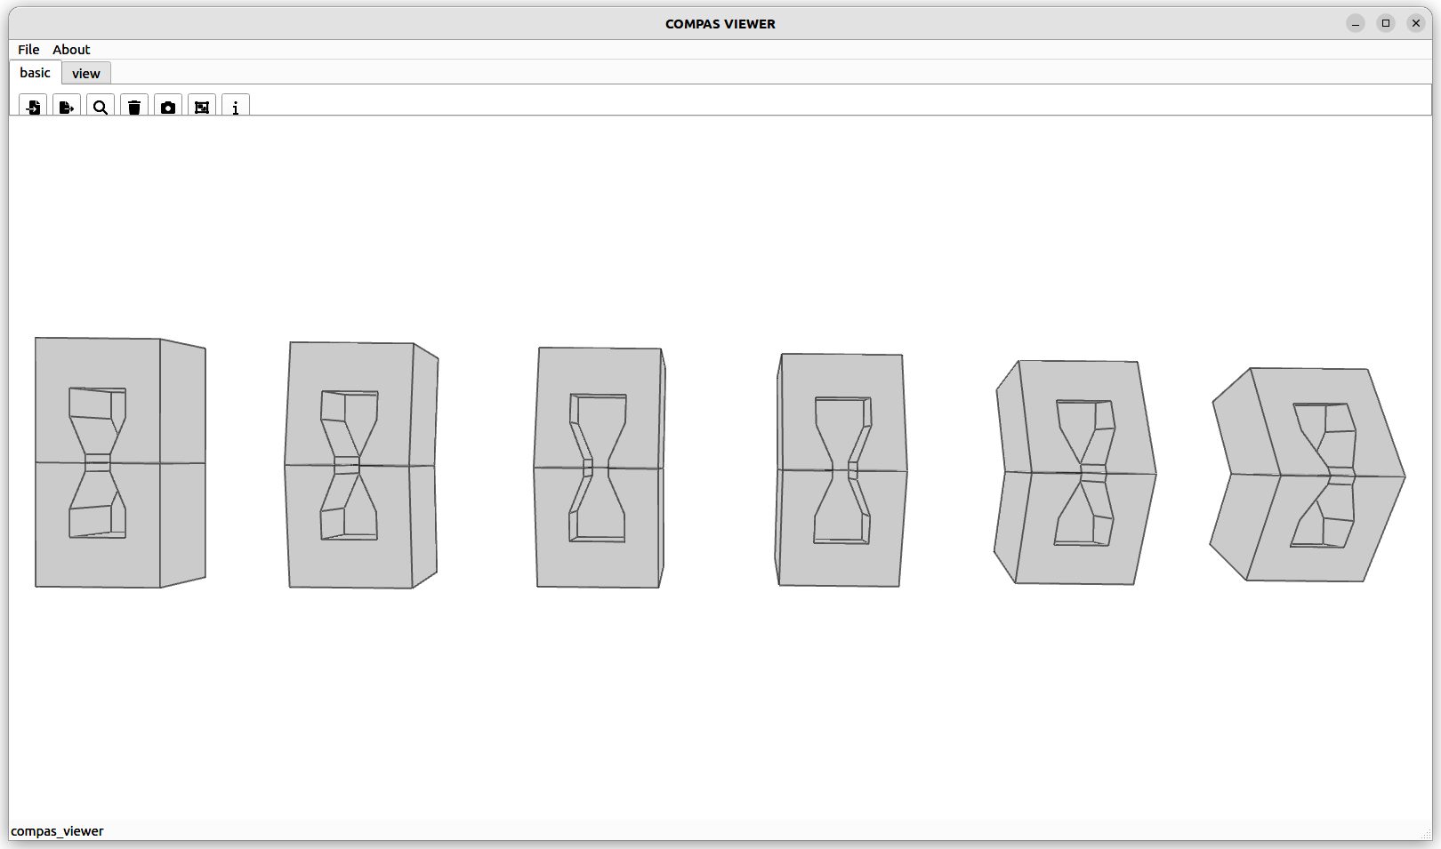Click the zoom extents frame icon

point(202,107)
